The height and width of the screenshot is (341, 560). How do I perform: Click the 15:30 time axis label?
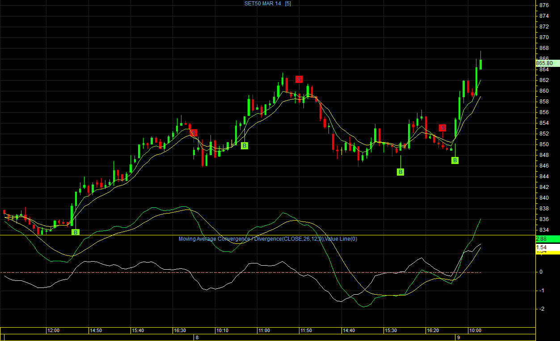pos(391,331)
